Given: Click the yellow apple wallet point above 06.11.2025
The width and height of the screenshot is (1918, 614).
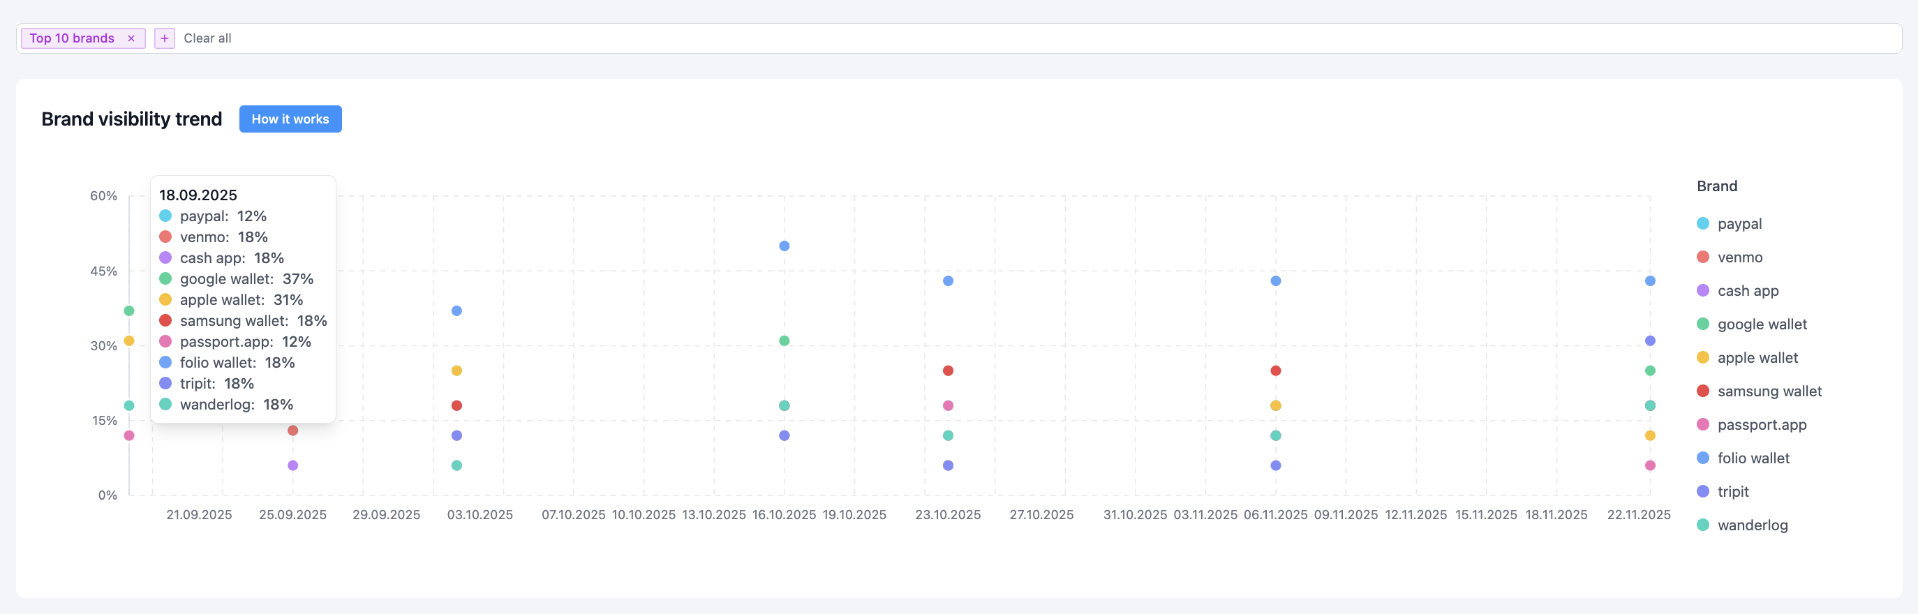Looking at the screenshot, I should coord(1275,405).
